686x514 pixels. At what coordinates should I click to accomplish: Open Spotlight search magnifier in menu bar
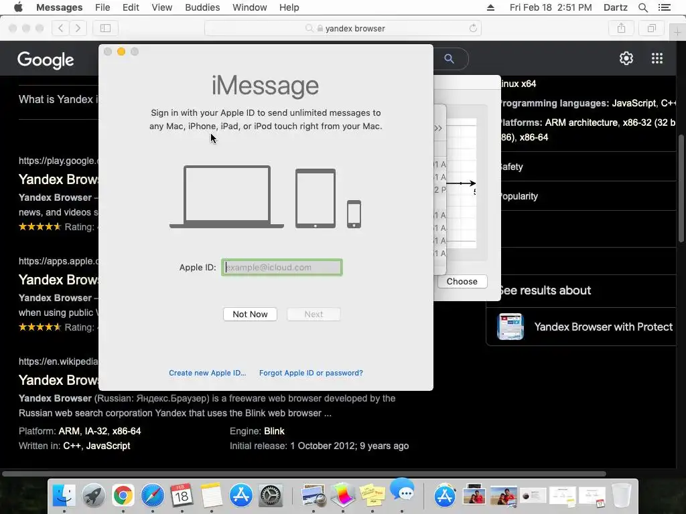click(642, 7)
